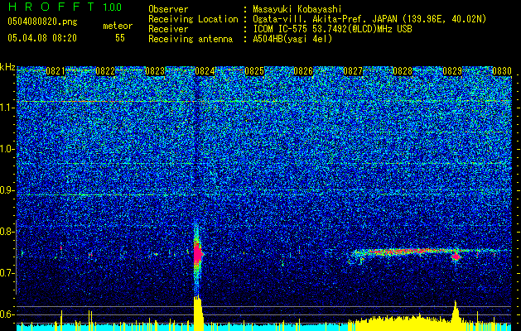Click the 0824 time marker
Viewport: 521px width, 331px height.
point(205,71)
